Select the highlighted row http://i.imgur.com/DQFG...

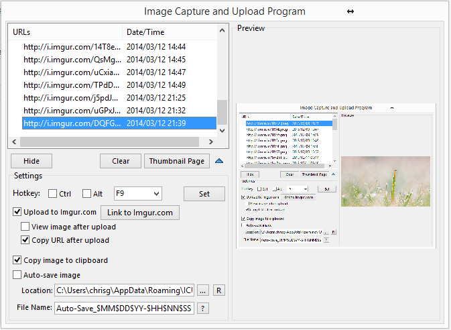point(119,123)
